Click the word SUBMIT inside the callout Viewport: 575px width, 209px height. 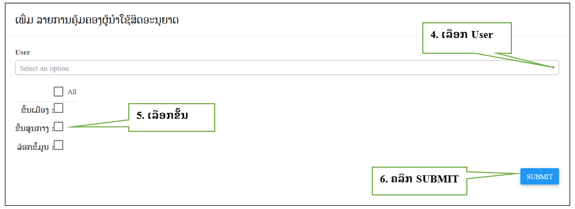tap(438, 179)
